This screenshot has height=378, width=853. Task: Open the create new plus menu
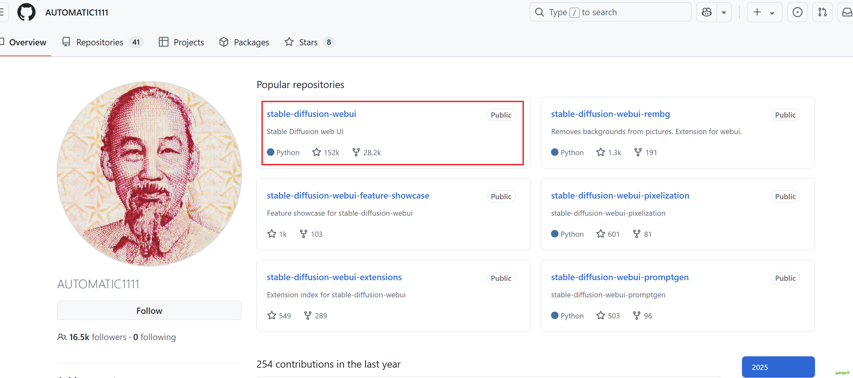pyautogui.click(x=764, y=12)
